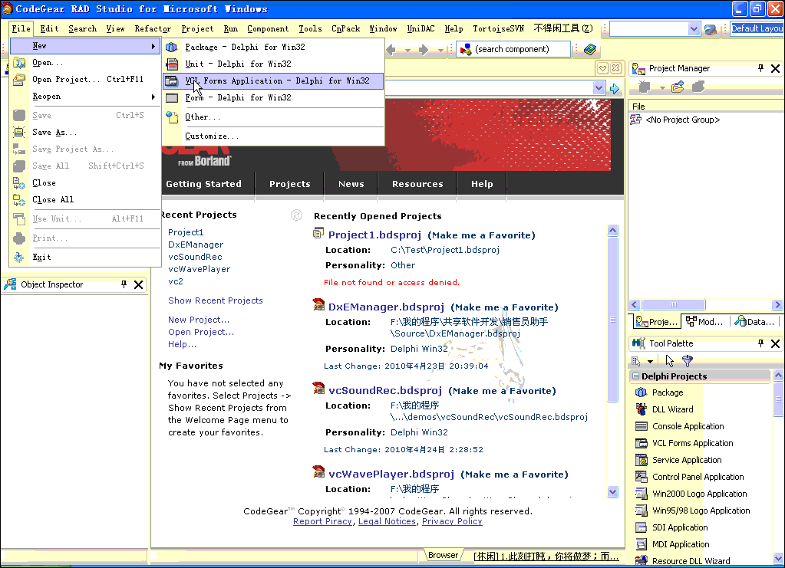Select DLL Wizard in Tool Palette

click(672, 409)
